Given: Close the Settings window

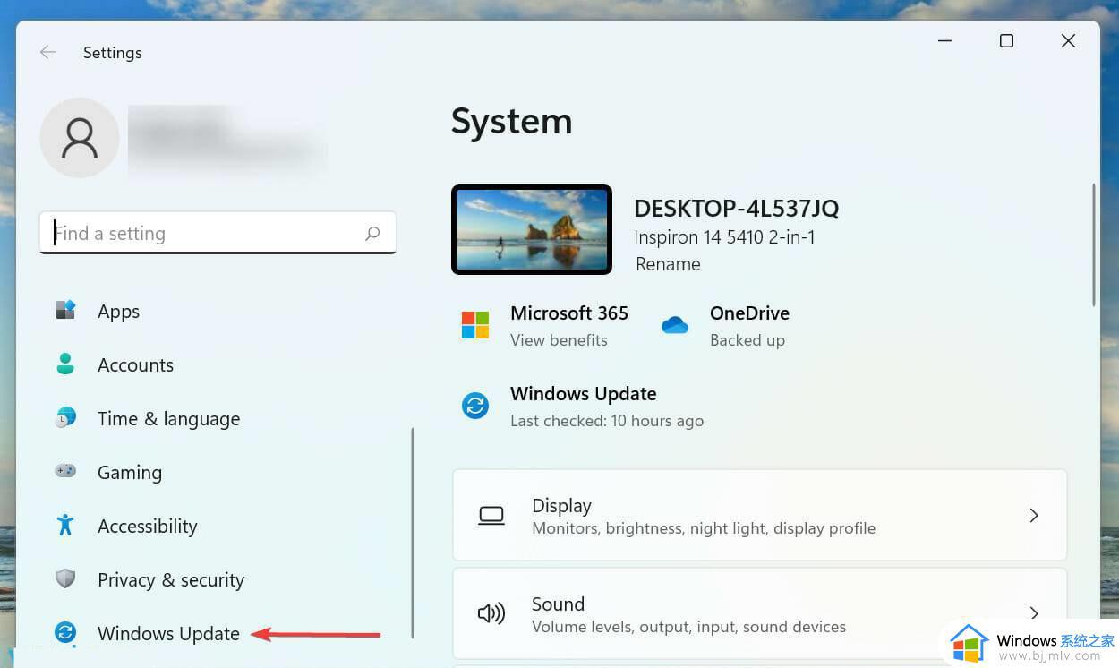Looking at the screenshot, I should coord(1068,41).
